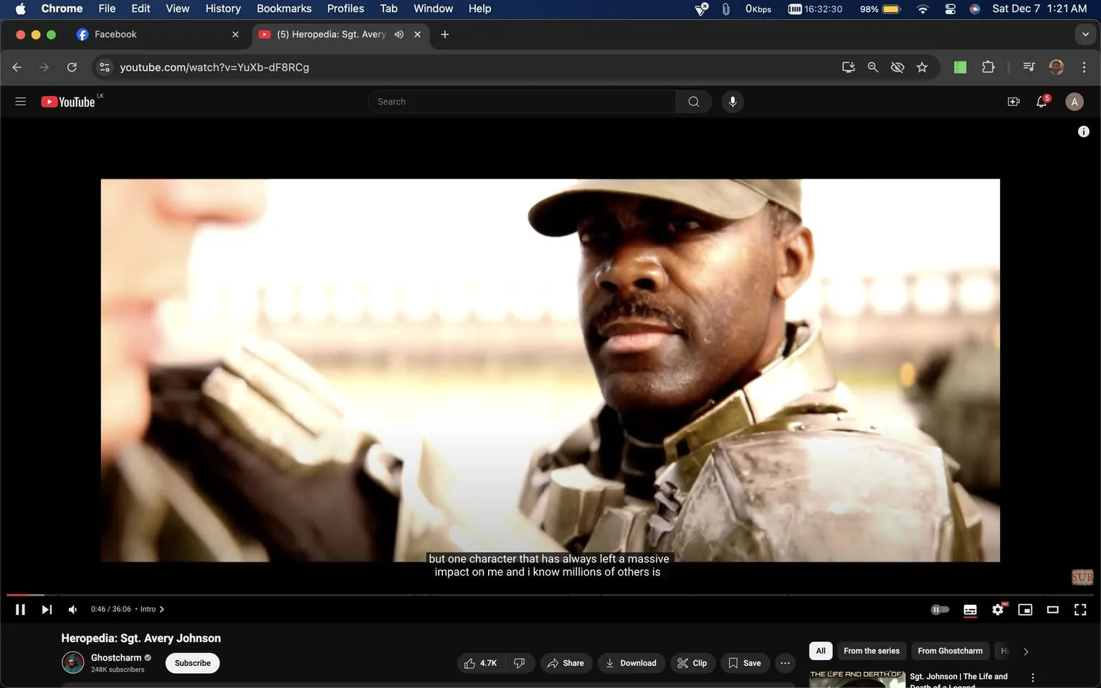Image resolution: width=1101 pixels, height=688 pixels.
Task: Subscribe to the Ghostcharm channel
Action: coord(191,663)
